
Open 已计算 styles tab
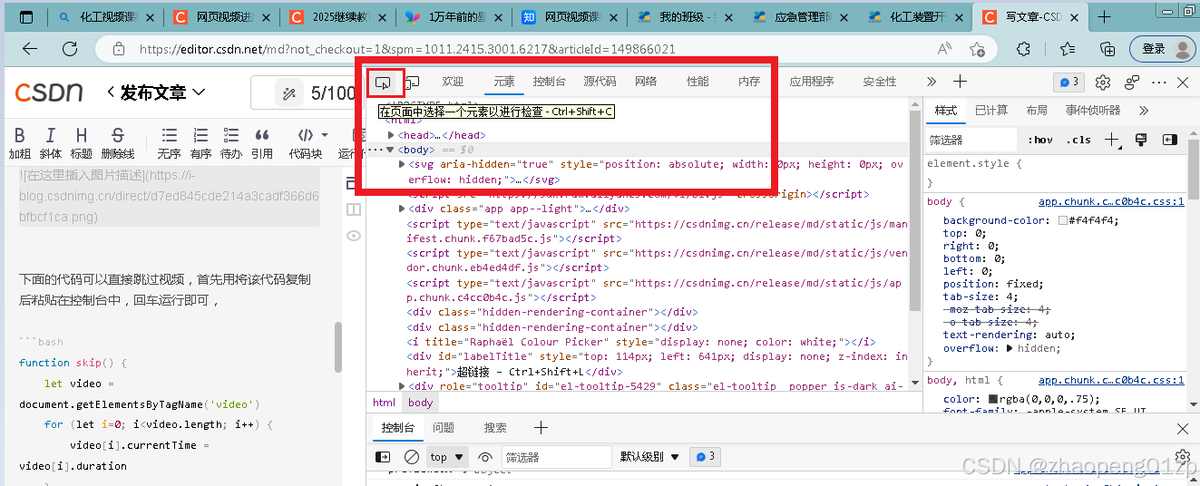point(991,111)
